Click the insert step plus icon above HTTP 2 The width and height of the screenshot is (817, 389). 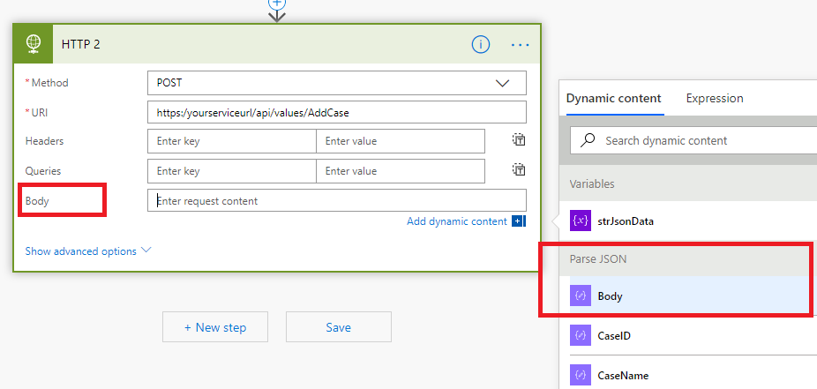click(x=277, y=4)
